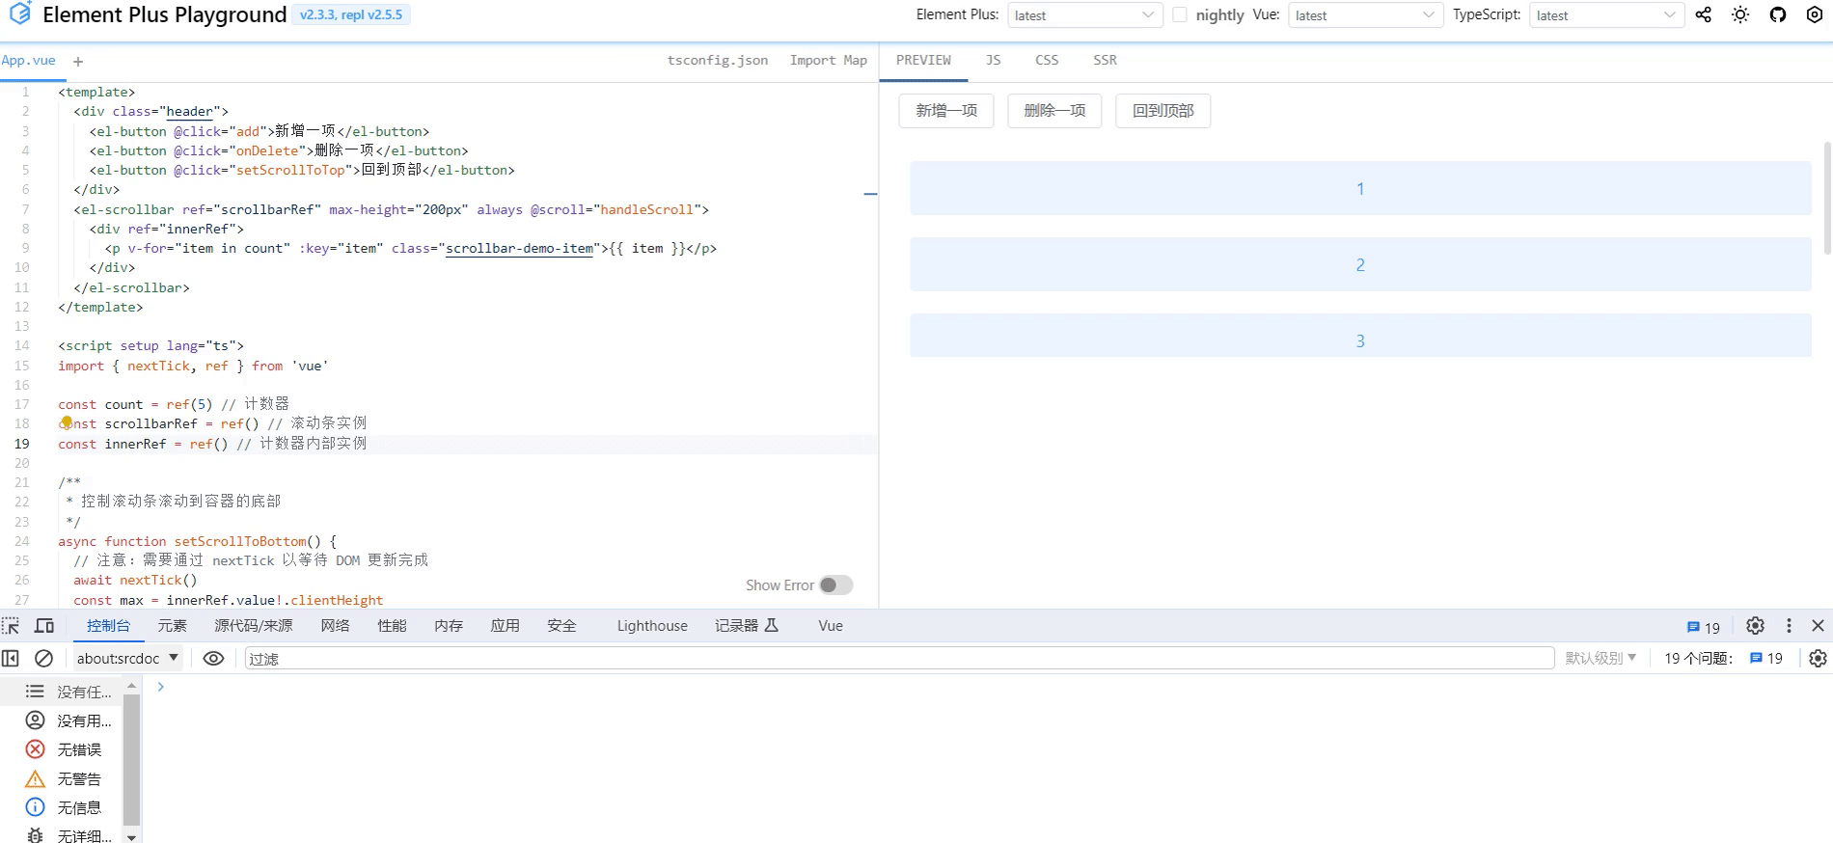This screenshot has height=843, width=1833.
Task: Open the TypeScript version dropdown
Action: pyautogui.click(x=1606, y=14)
